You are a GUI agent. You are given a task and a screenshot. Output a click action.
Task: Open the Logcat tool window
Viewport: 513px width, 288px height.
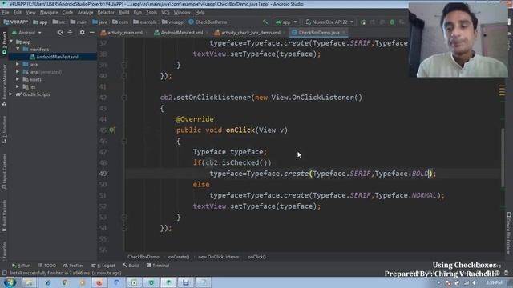pos(103,266)
